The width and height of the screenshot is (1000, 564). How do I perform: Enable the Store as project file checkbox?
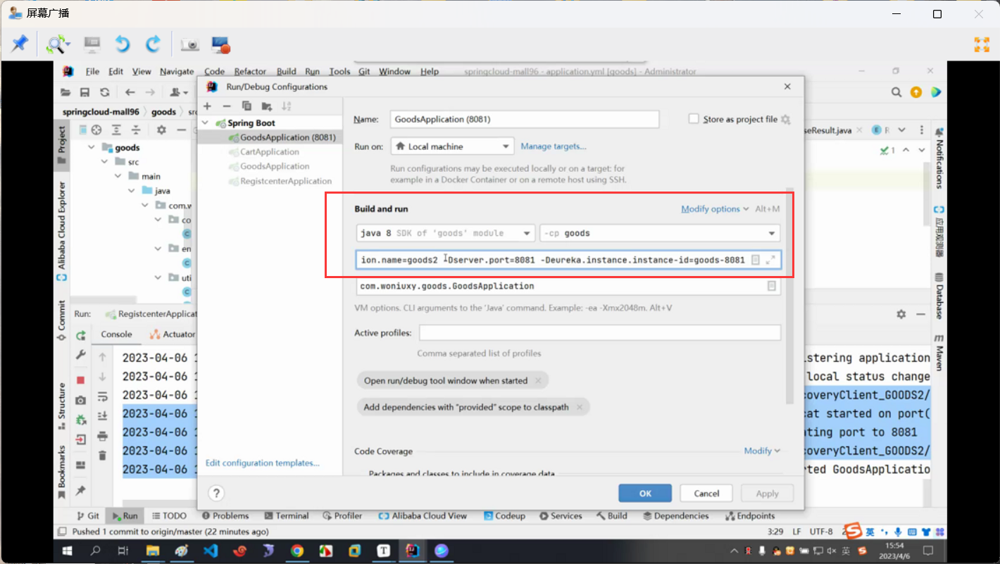coord(694,119)
